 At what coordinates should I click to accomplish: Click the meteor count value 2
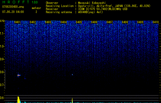click(36, 12)
